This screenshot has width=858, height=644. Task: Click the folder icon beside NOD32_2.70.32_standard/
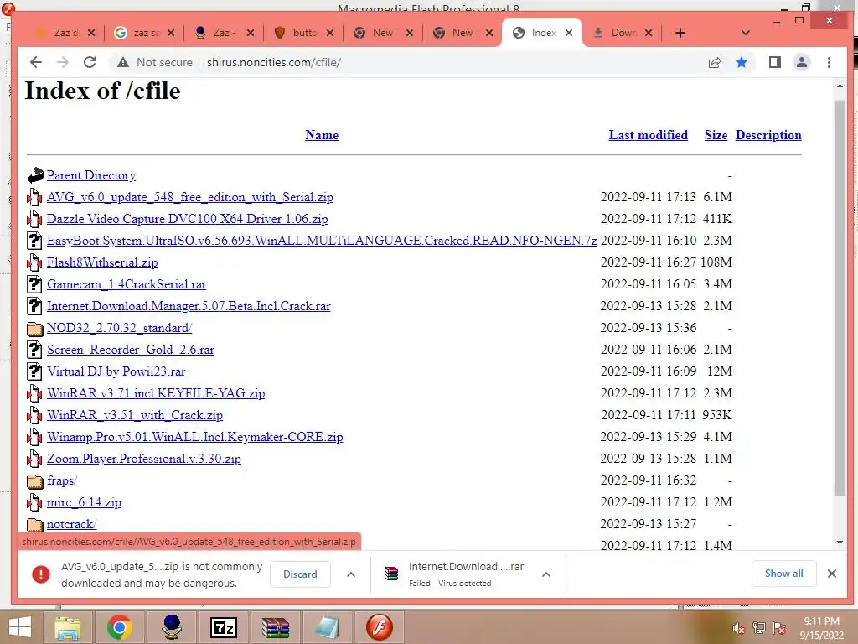[x=34, y=329]
